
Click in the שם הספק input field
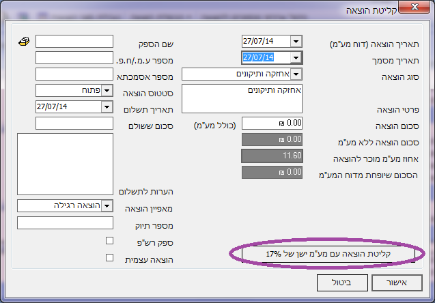pos(74,42)
